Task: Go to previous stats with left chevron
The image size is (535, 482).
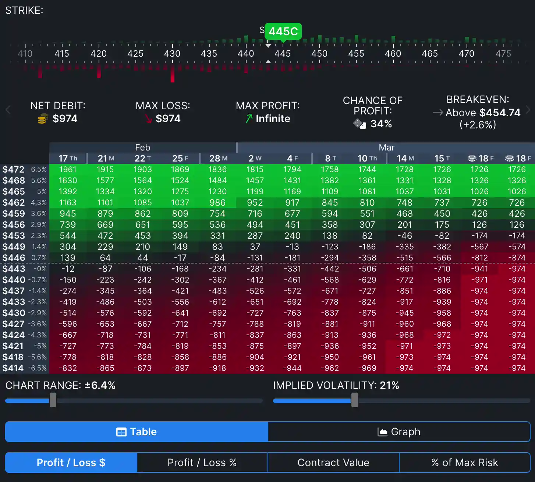Action: 8,110
